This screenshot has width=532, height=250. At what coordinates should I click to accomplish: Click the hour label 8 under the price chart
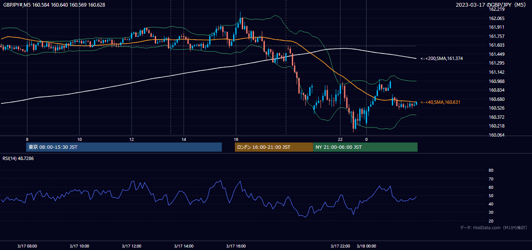27,139
